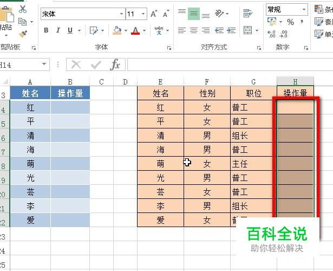Select the Format Painter brush
Image resolution: width=333 pixels, height=271 pixels.
pyautogui.click(x=23, y=34)
